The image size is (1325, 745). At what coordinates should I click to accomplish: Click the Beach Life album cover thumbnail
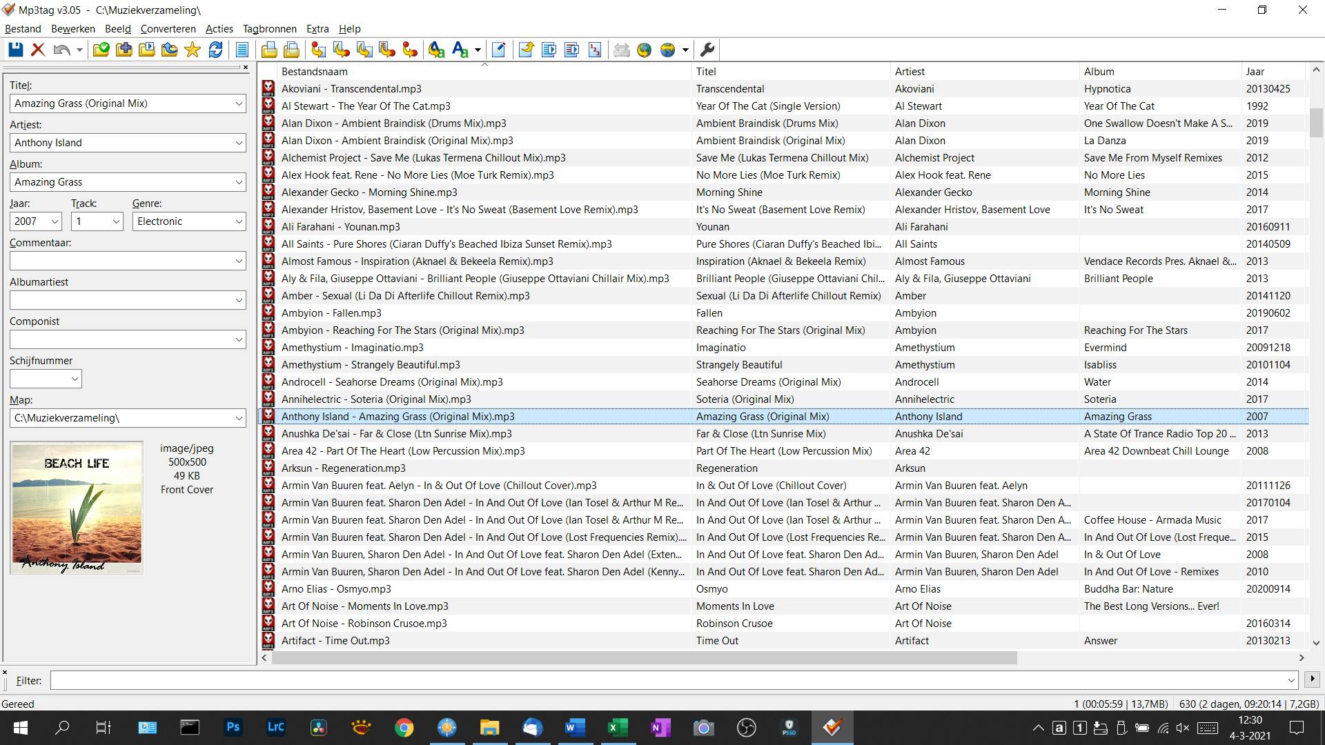tap(77, 508)
